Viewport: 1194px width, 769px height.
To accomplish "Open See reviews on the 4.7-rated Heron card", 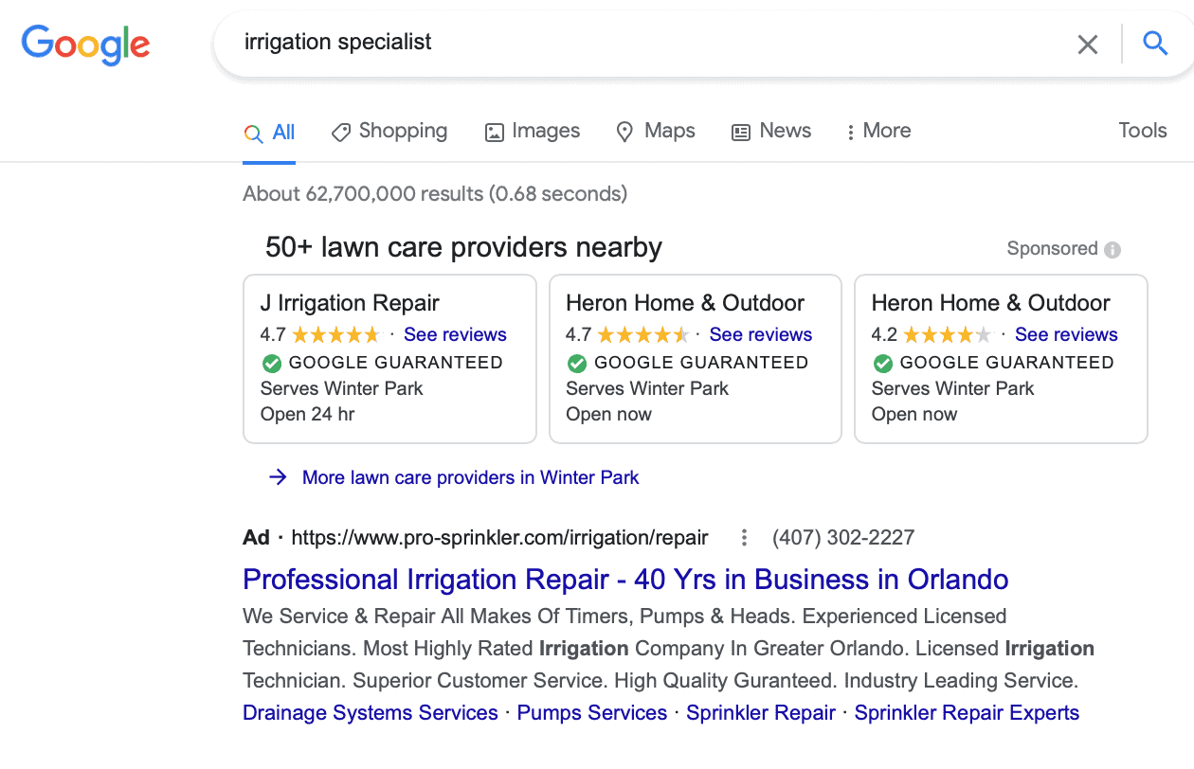I will coord(761,334).
